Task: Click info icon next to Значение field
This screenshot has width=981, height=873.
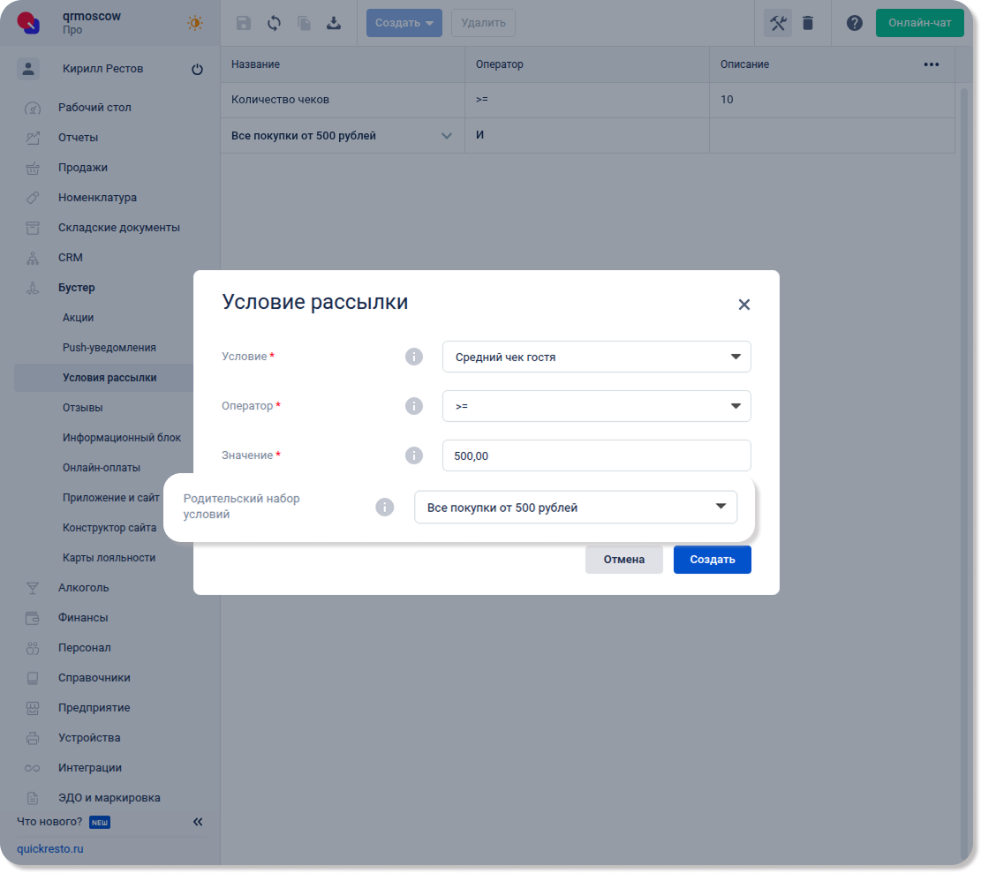Action: (x=413, y=455)
